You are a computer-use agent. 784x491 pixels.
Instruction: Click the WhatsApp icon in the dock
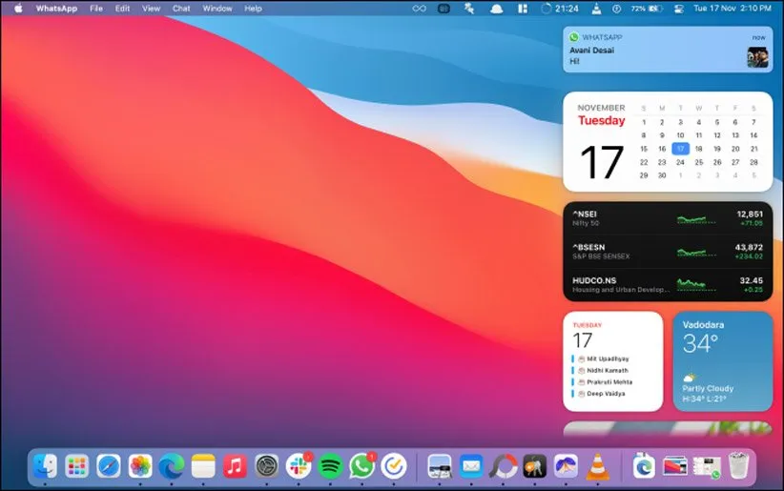pyautogui.click(x=361, y=465)
